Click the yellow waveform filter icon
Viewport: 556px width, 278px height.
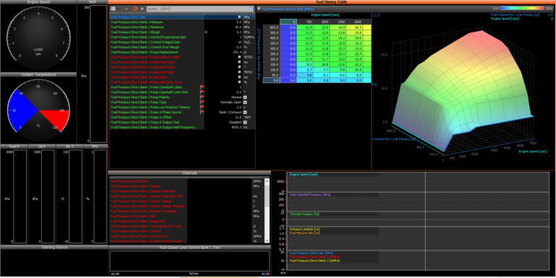click(127, 9)
